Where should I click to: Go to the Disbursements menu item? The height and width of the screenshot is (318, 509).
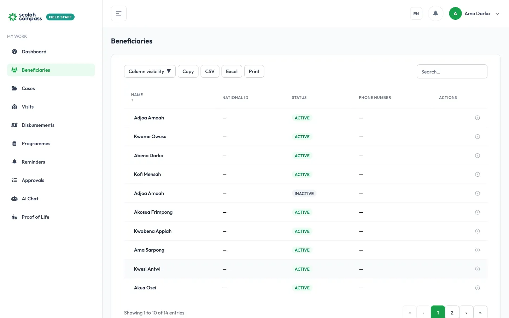point(51,125)
